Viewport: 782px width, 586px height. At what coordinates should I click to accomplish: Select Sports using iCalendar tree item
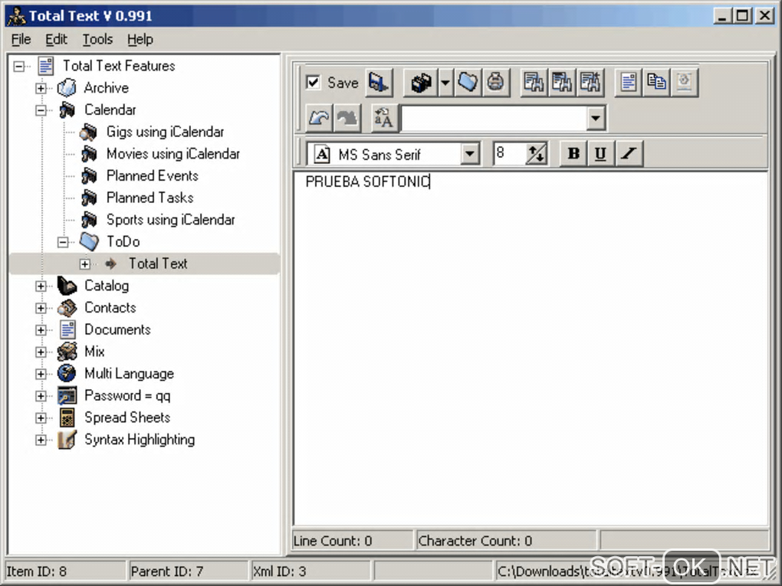coord(170,220)
